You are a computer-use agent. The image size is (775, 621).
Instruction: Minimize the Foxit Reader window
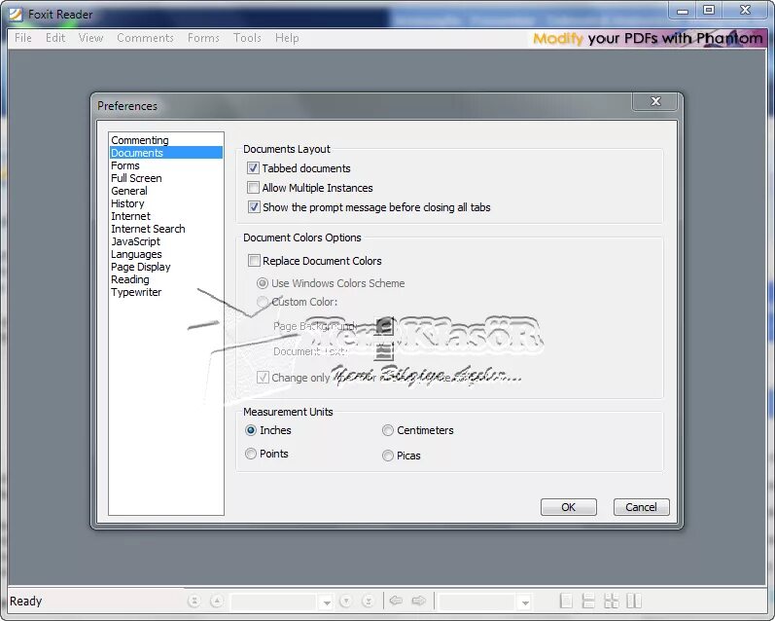coord(683,10)
